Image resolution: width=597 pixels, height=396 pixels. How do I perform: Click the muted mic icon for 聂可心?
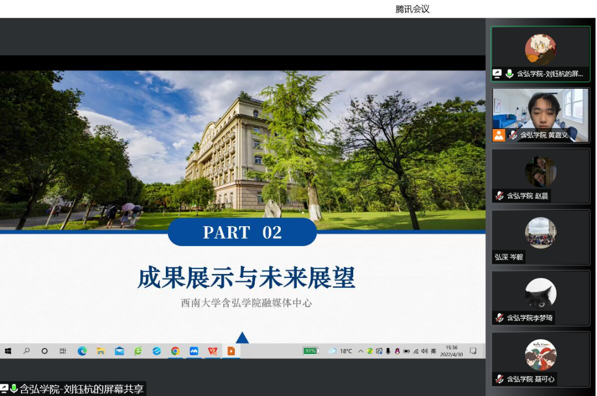pyautogui.click(x=499, y=379)
